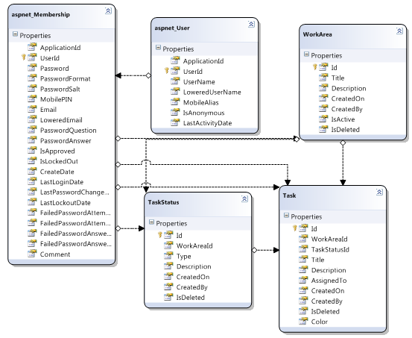Click property icon next to LoweredEmail
The width and height of the screenshot is (412, 338).
[x=32, y=119]
